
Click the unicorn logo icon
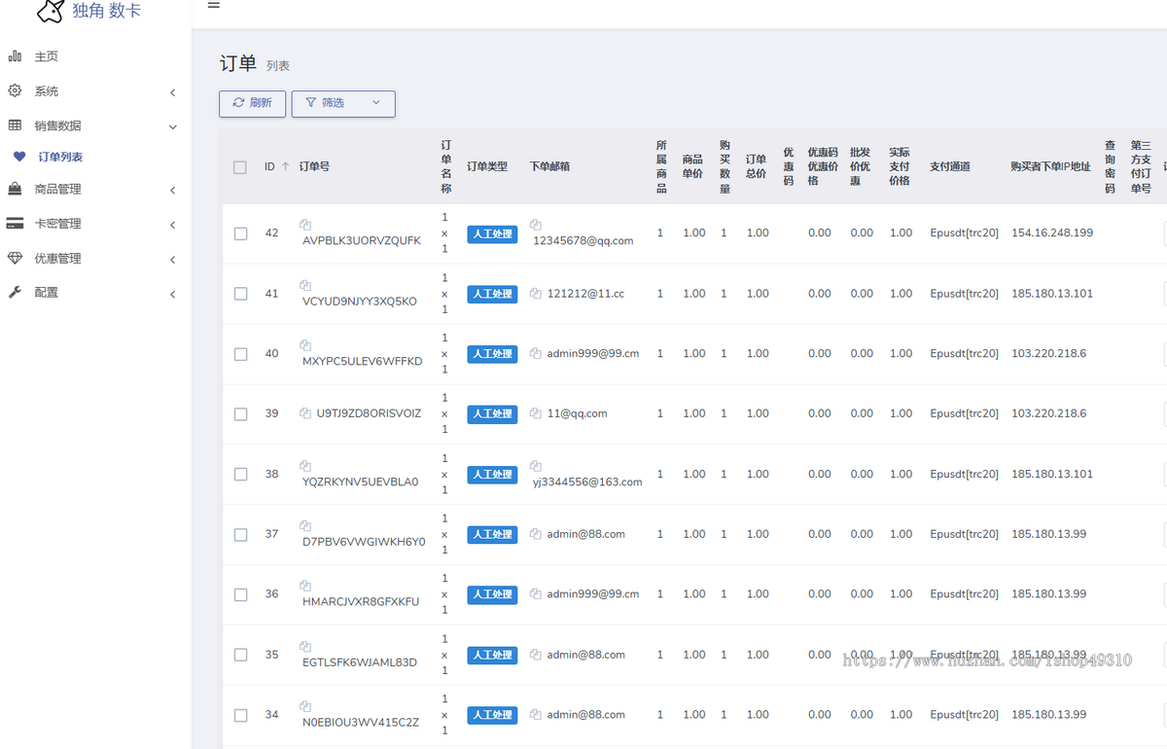click(51, 11)
